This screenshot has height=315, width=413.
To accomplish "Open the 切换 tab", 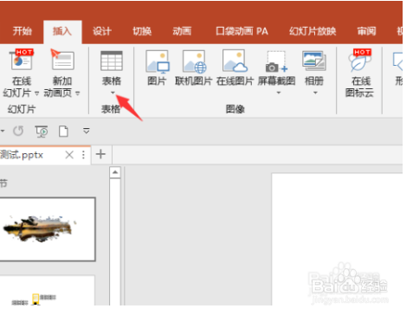I will tap(142, 31).
